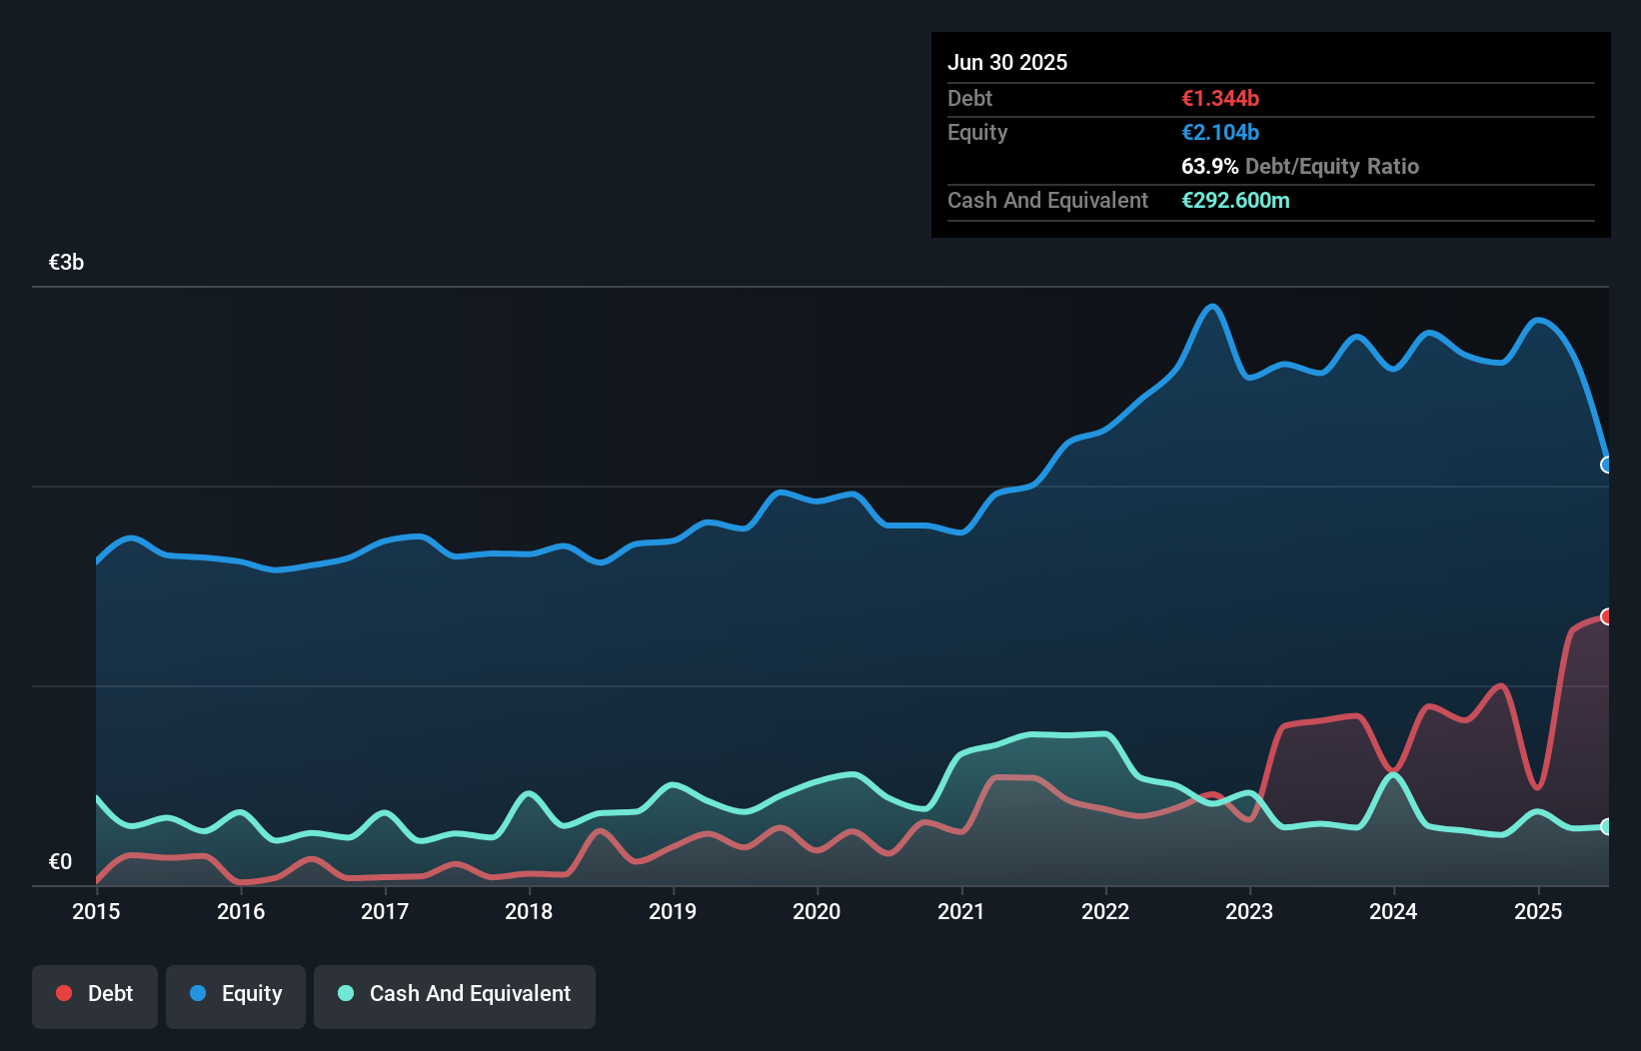Click the teal dot beside €292.600m value
This screenshot has height=1051, width=1641.
(1236, 200)
